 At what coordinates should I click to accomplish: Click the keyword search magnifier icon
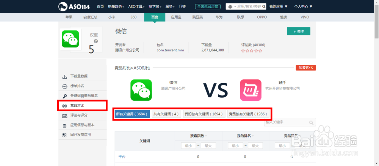pyautogui.click(x=311, y=122)
